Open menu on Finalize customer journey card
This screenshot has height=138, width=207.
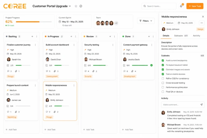click(x=35, y=45)
